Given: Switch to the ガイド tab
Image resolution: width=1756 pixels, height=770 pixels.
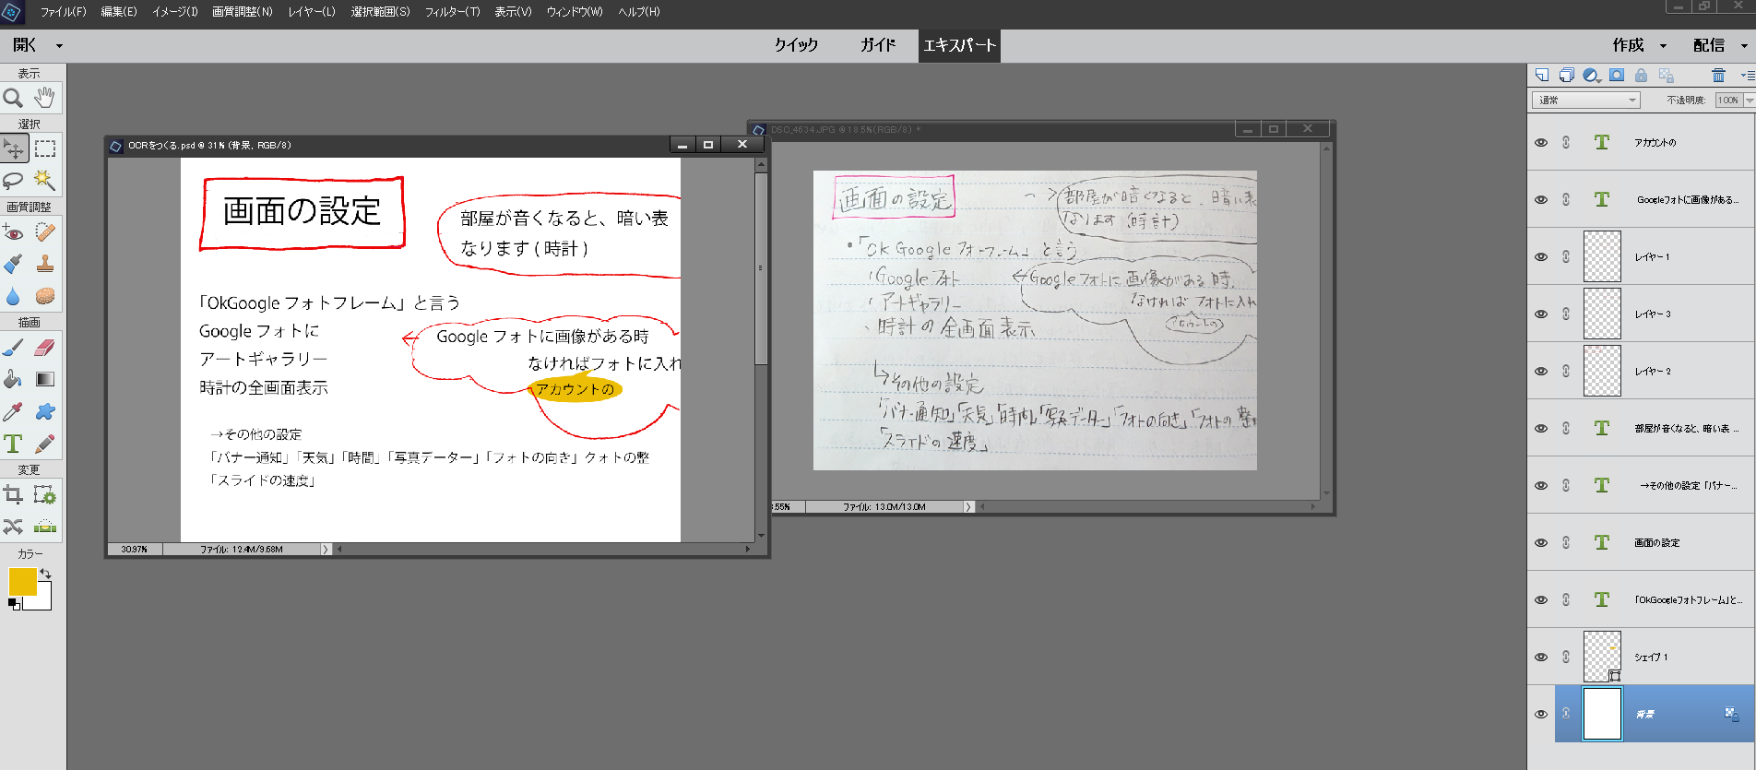Looking at the screenshot, I should 878,45.
